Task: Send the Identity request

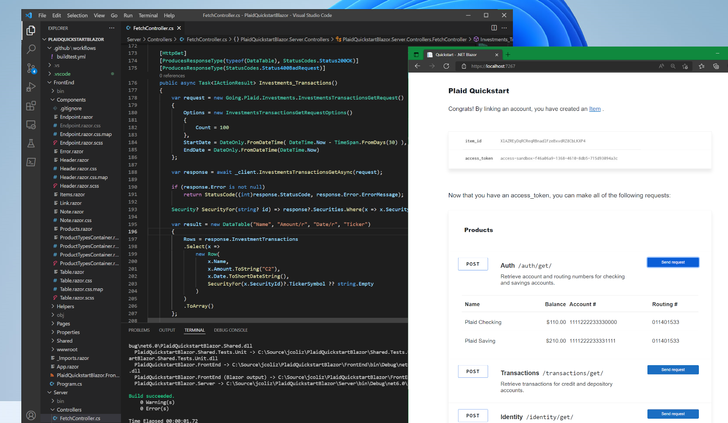Action: pos(673,414)
